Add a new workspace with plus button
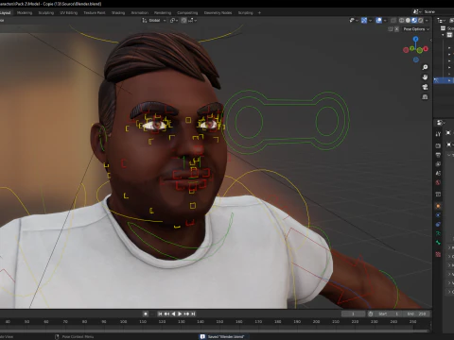The image size is (454, 340). coord(259,12)
